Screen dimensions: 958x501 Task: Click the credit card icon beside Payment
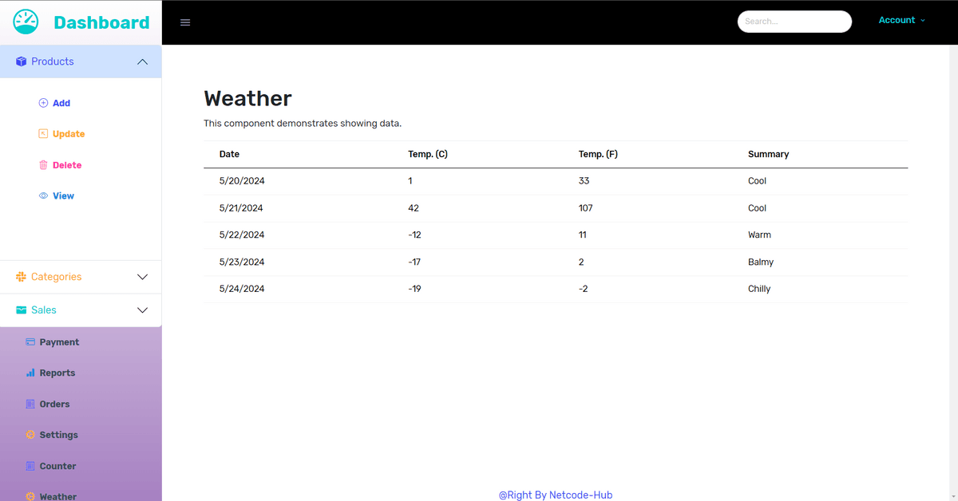30,342
